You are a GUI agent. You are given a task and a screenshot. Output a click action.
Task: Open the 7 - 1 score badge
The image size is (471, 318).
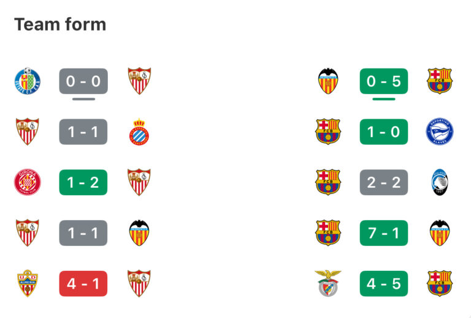click(384, 233)
